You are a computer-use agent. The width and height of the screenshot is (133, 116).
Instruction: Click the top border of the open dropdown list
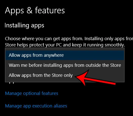point(65,48)
